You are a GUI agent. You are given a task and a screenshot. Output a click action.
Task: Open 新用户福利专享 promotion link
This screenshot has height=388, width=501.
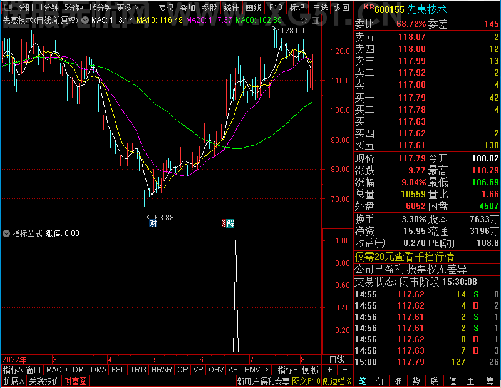(x=263, y=381)
